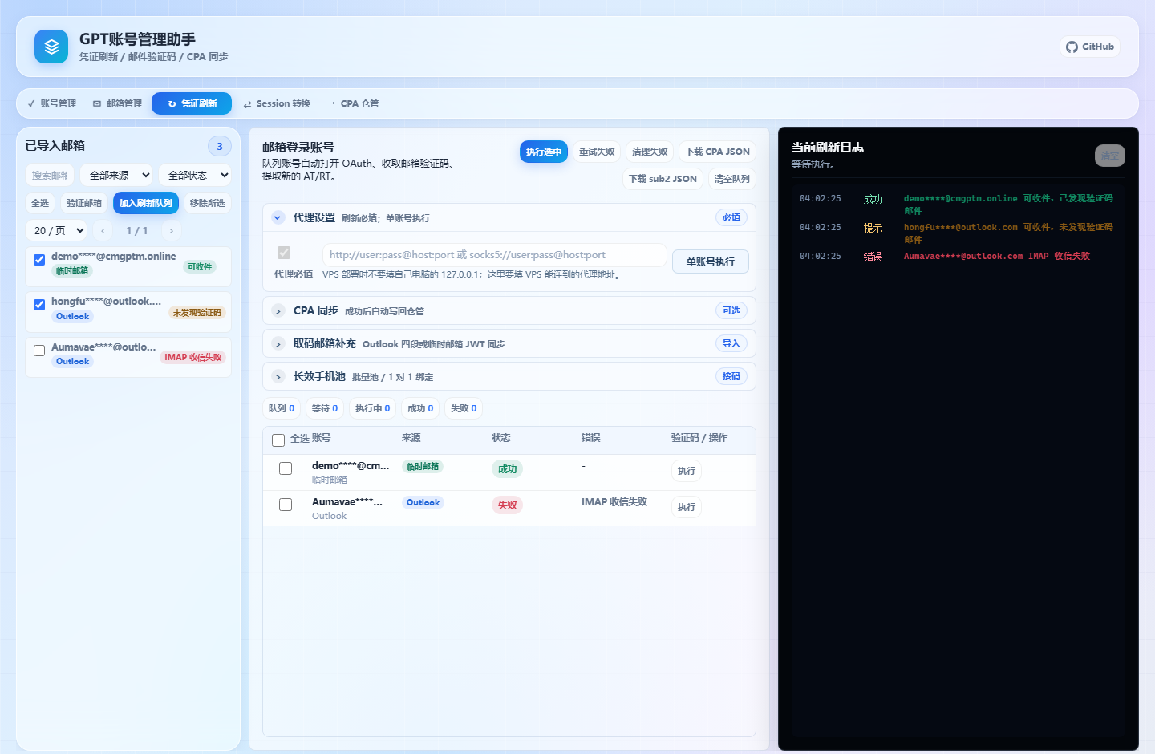Image resolution: width=1155 pixels, height=754 pixels.
Task: Go to next mailbox page arrow
Action: (x=172, y=230)
